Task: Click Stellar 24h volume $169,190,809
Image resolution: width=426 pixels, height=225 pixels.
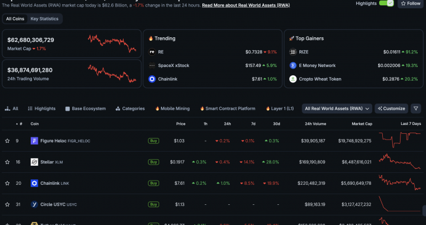Action: (312, 162)
